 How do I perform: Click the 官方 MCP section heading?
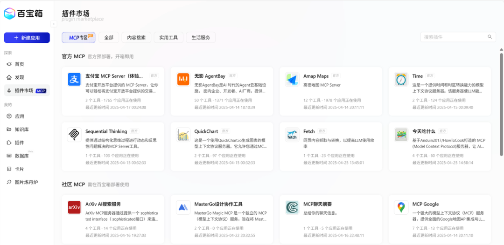coord(73,56)
